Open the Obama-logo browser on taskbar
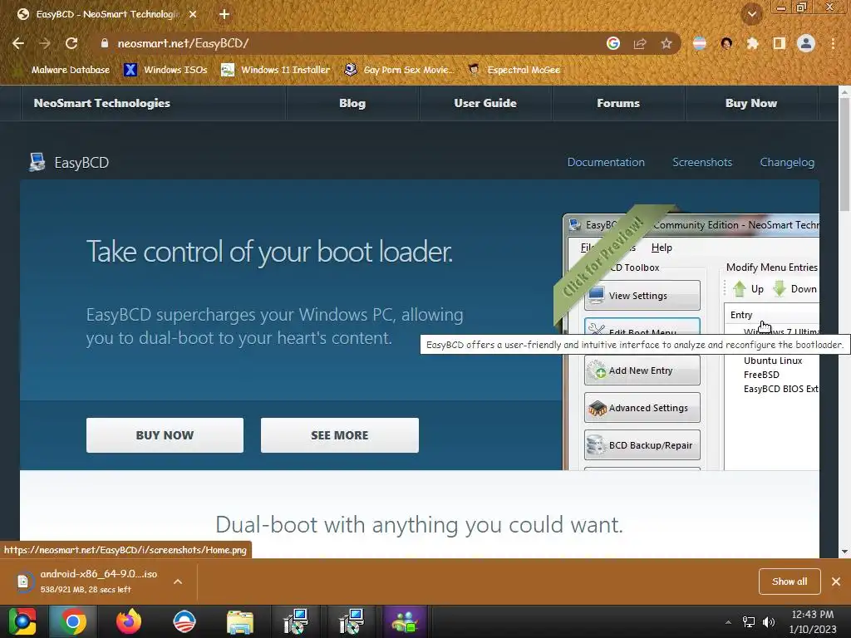 [x=184, y=621]
